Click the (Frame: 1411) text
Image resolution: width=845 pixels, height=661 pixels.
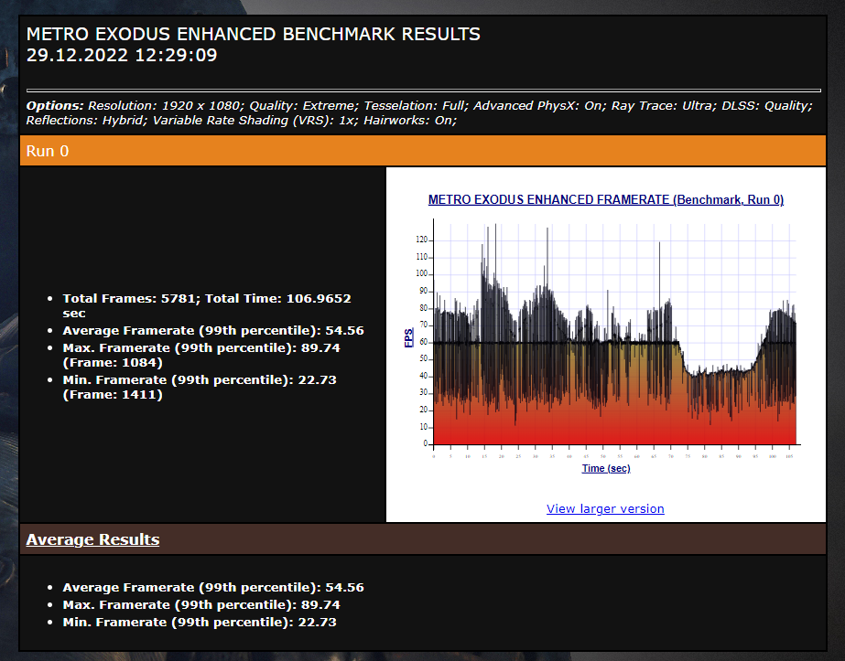(x=113, y=395)
